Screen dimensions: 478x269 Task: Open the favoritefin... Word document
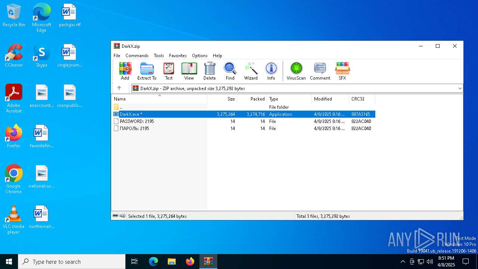pyautogui.click(x=41, y=136)
